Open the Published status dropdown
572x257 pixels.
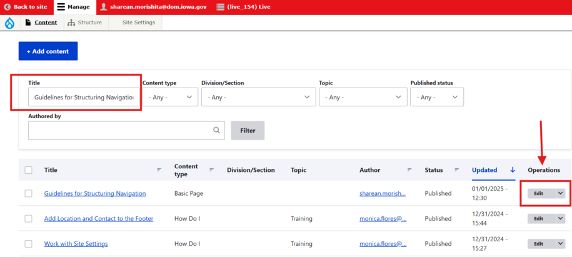point(437,97)
